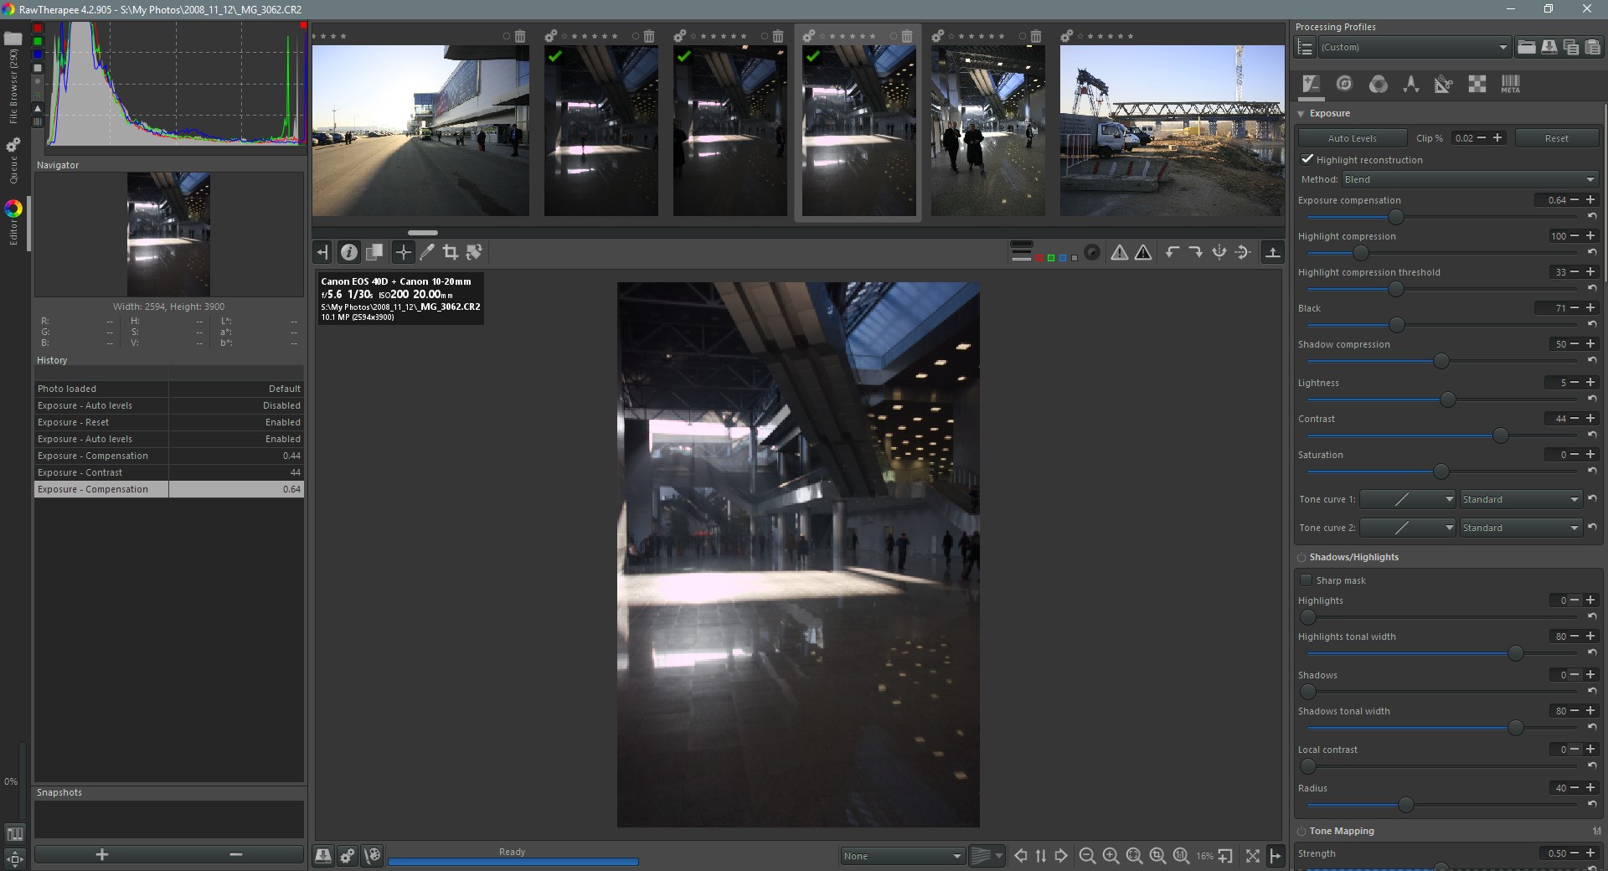Click the Contrast slider handle

(1500, 435)
